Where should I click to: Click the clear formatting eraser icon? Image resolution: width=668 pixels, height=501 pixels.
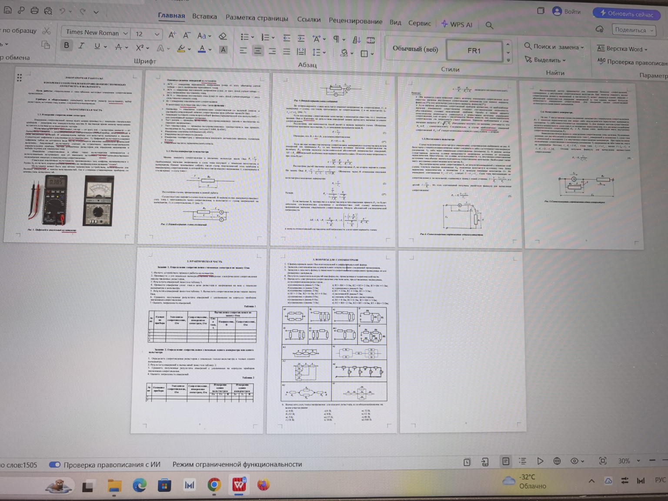(x=223, y=36)
